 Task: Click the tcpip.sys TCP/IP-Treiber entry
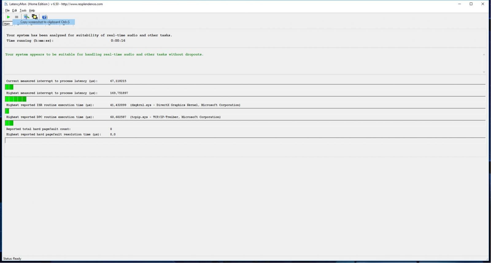click(x=175, y=117)
